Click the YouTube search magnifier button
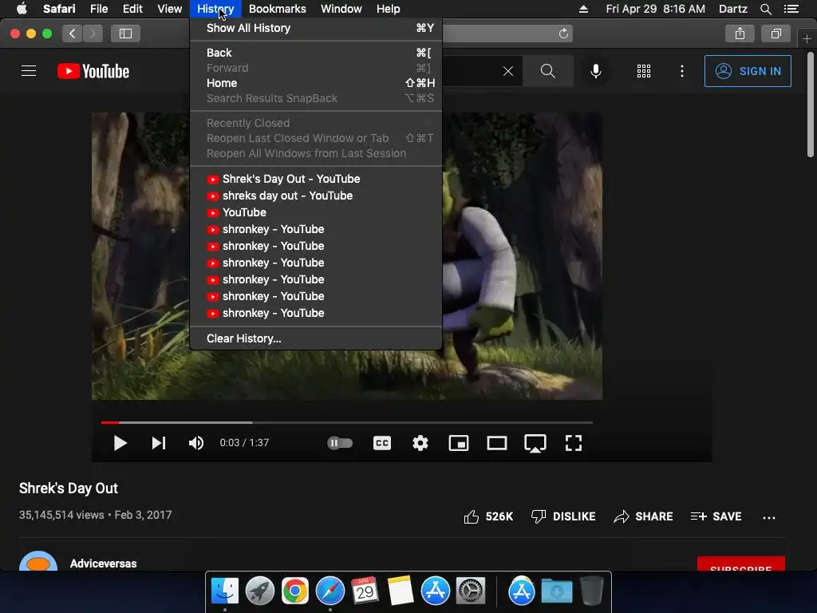Viewport: 817px width, 613px height. pyautogui.click(x=547, y=71)
